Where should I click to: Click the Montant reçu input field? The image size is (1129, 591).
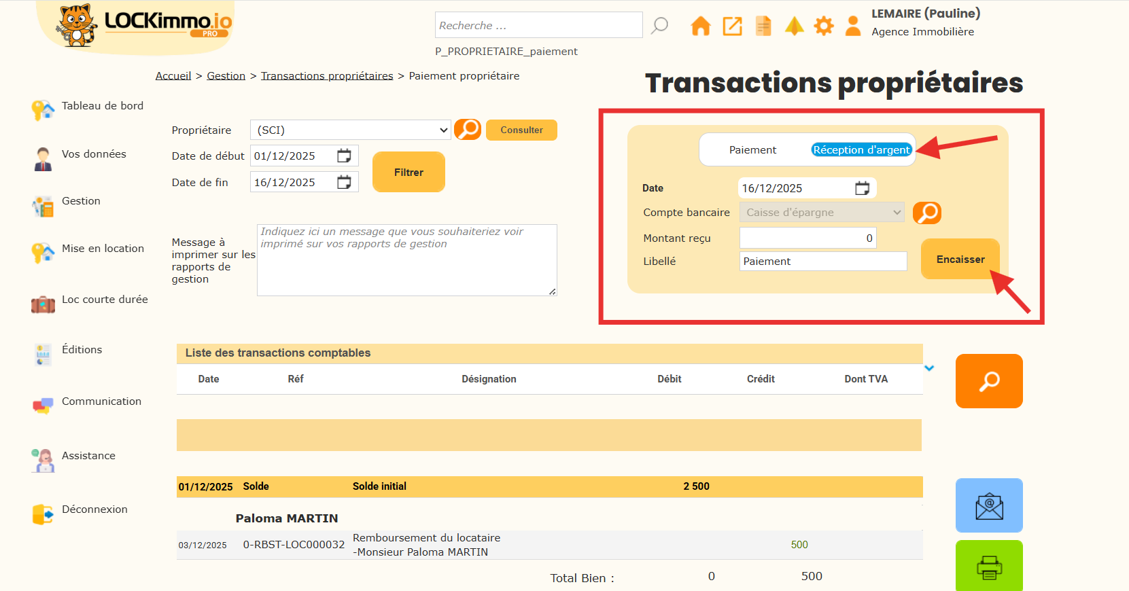[x=807, y=238]
